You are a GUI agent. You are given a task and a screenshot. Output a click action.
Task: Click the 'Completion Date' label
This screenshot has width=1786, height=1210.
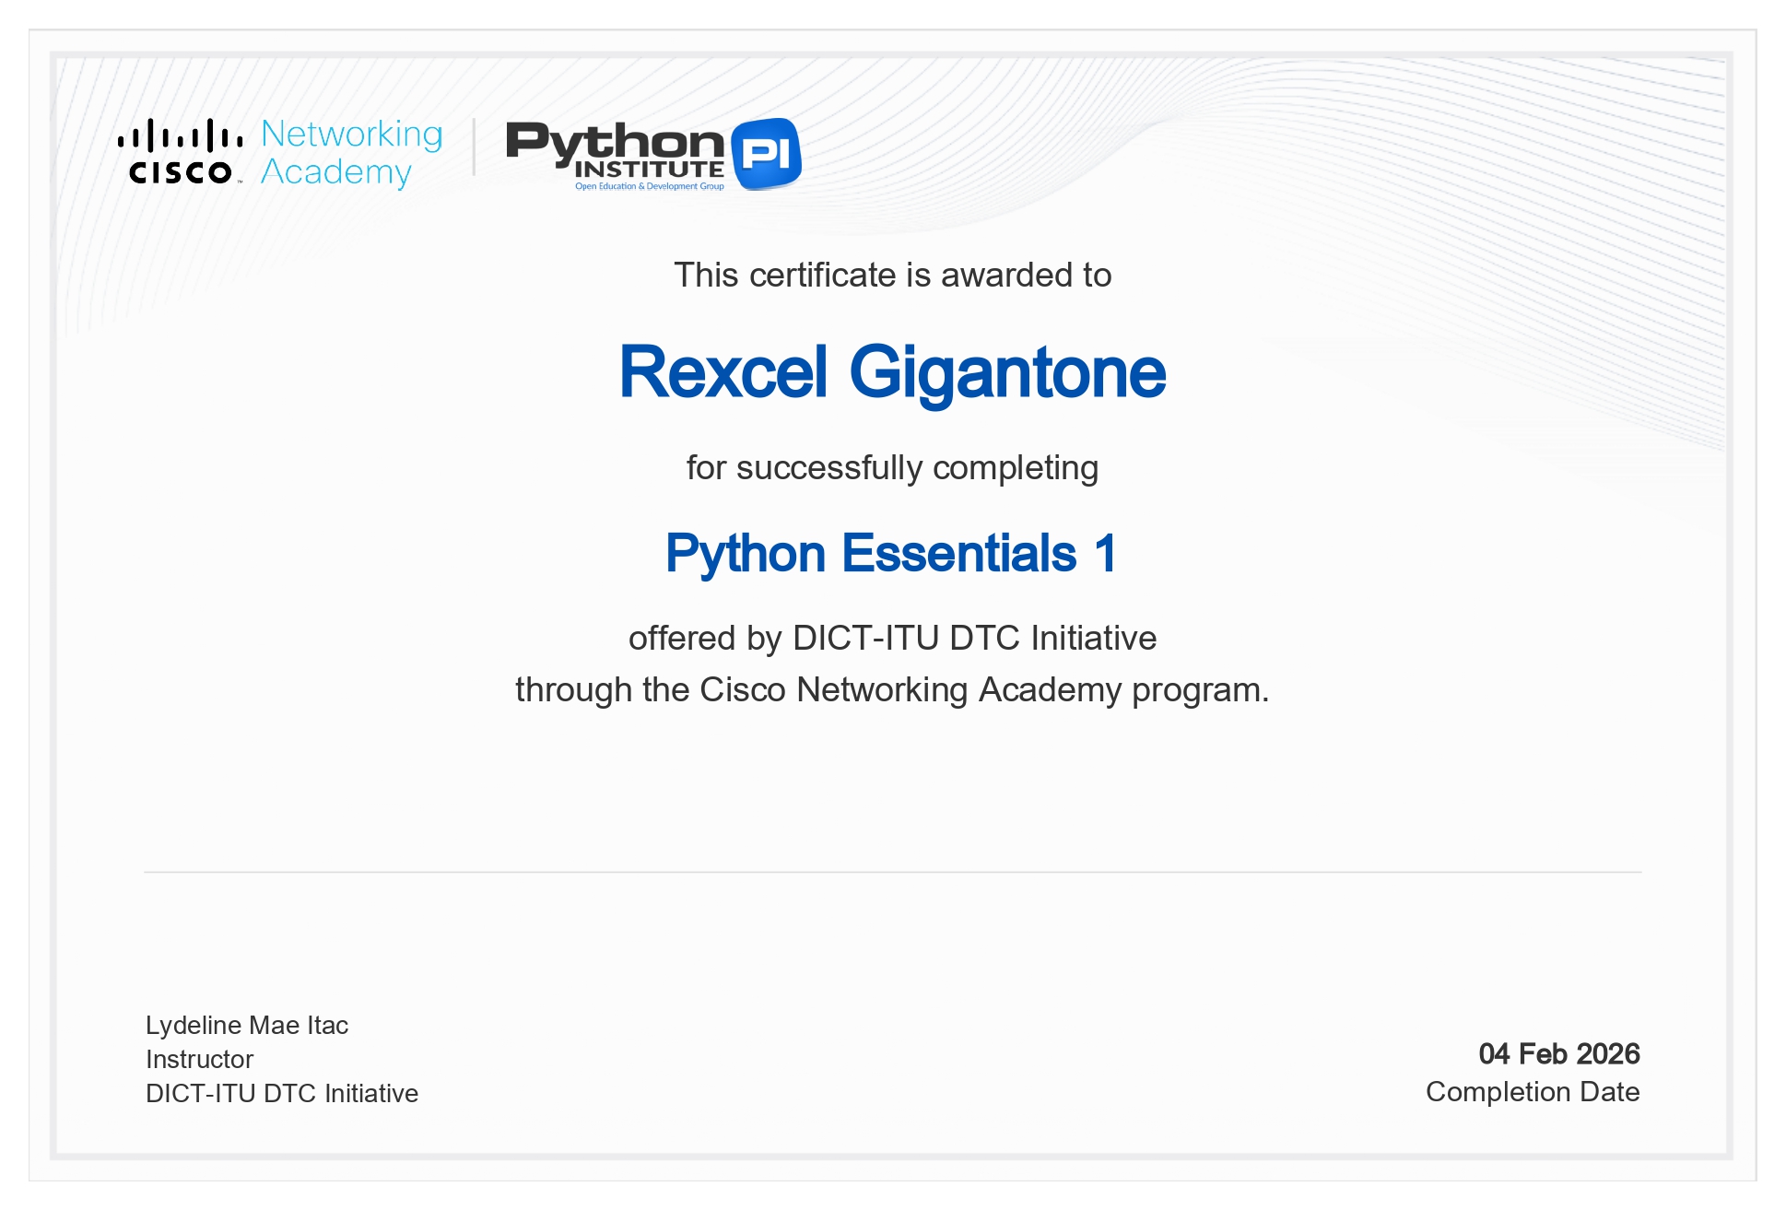click(1533, 1092)
